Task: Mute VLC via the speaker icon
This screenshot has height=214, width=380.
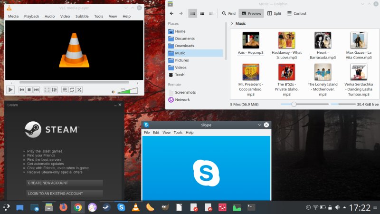Action: pos(113,91)
